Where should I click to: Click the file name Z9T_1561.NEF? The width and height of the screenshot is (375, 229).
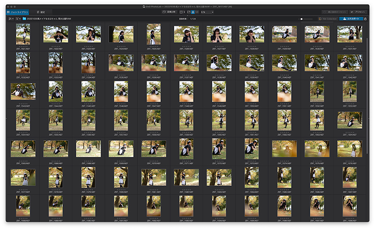click(252, 135)
